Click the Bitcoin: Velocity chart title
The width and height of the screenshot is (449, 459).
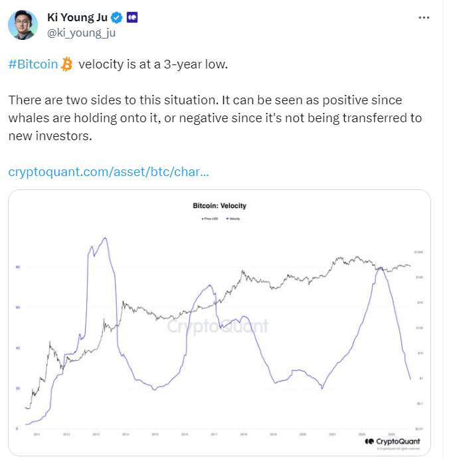219,206
